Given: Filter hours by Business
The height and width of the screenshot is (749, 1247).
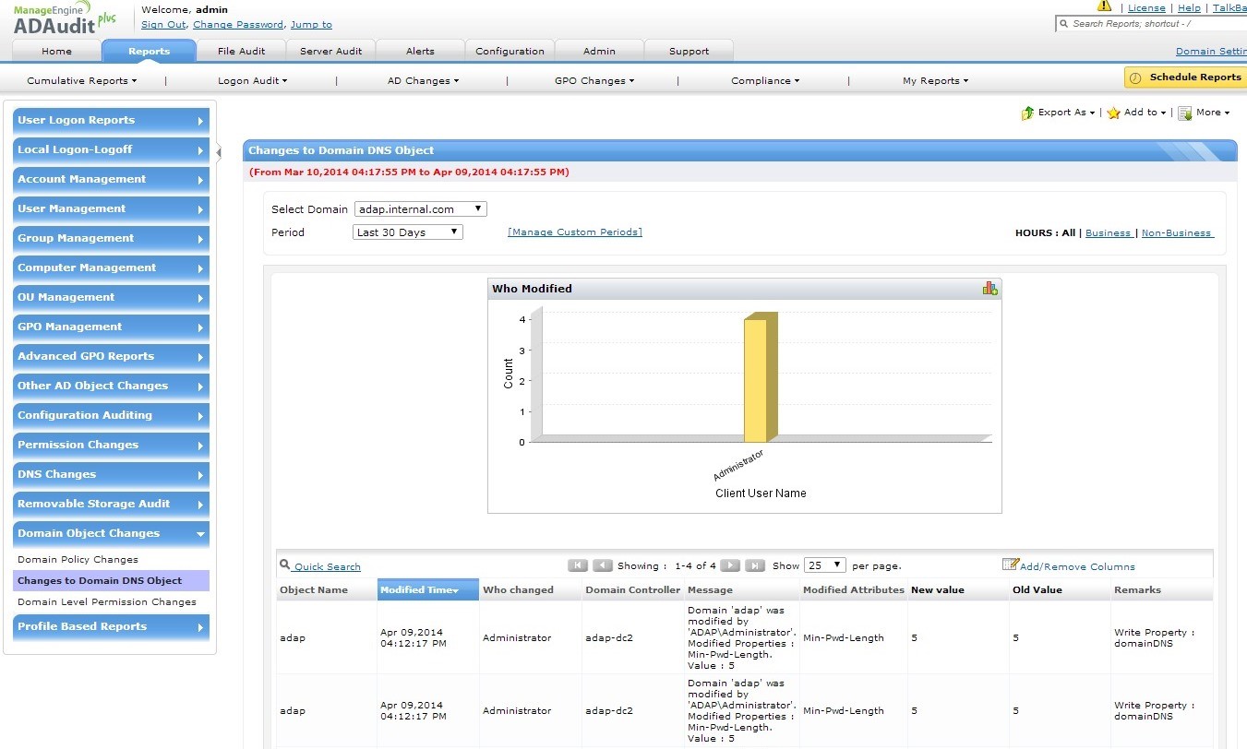Looking at the screenshot, I should pyautogui.click(x=1108, y=233).
